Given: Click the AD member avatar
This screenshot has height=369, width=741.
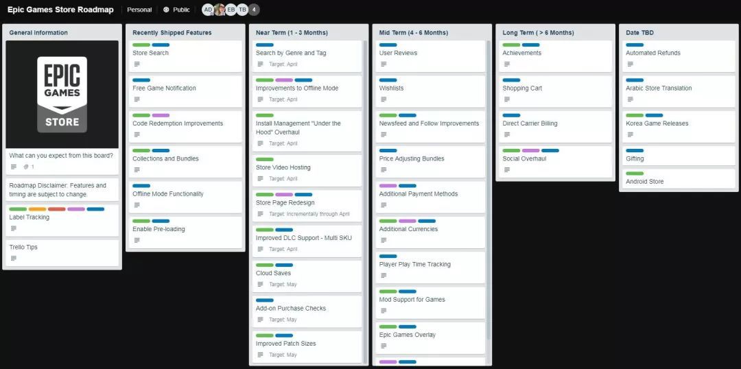Looking at the screenshot, I should (x=208, y=10).
